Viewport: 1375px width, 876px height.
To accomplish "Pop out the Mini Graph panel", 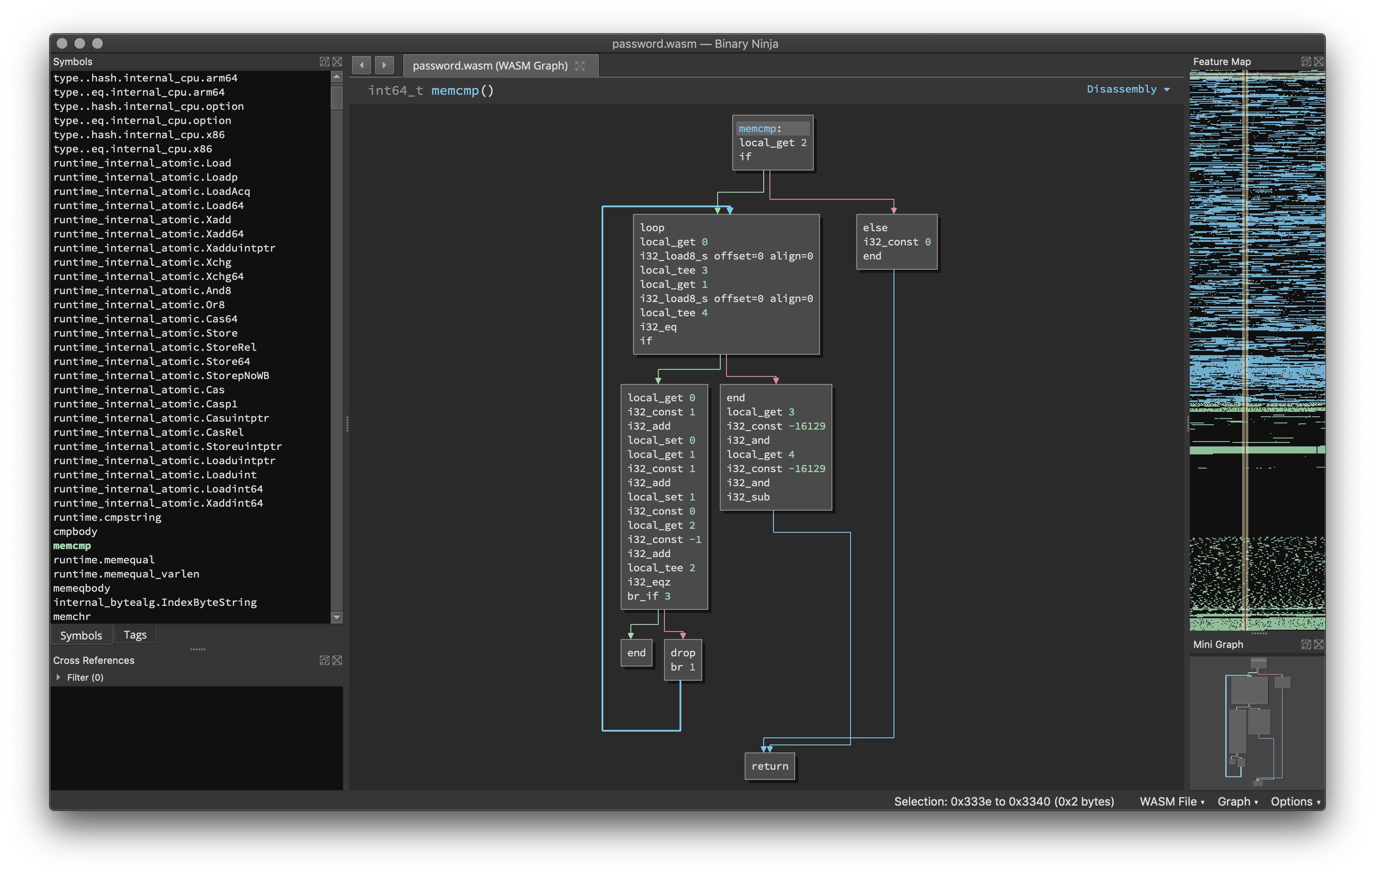I will (x=1305, y=644).
